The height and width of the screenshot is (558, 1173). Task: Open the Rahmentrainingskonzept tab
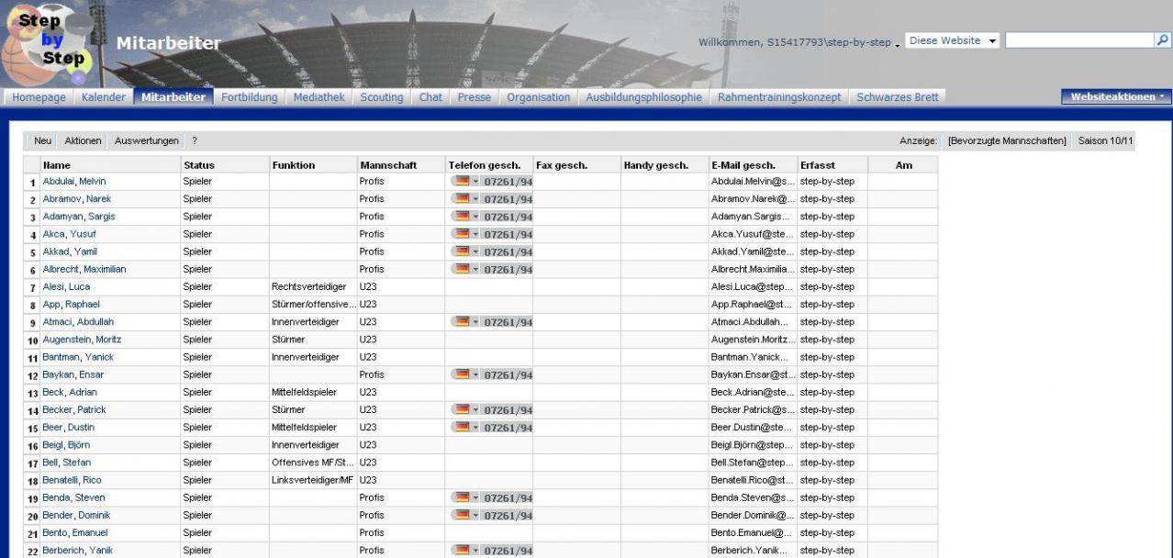coord(781,97)
